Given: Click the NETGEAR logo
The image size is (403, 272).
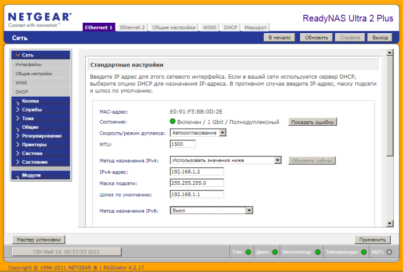Looking at the screenshot, I should [x=40, y=20].
